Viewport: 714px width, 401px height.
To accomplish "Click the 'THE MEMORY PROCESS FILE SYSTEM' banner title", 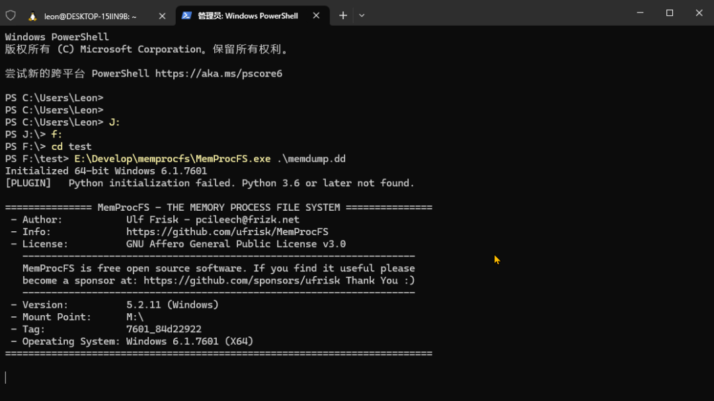I will coord(253,207).
